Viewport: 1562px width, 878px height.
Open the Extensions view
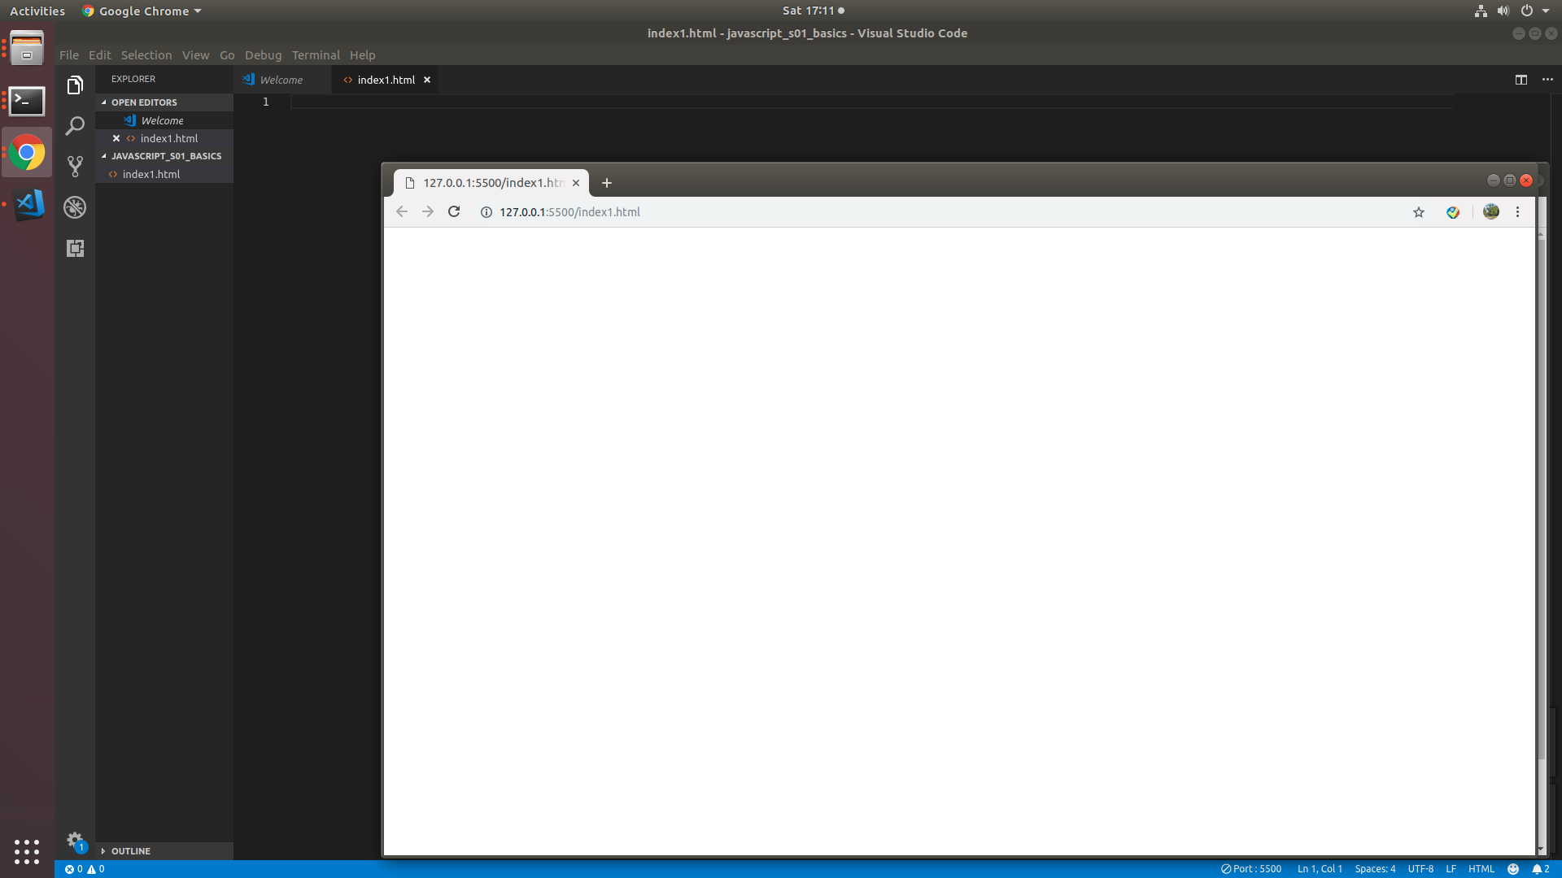coord(75,249)
